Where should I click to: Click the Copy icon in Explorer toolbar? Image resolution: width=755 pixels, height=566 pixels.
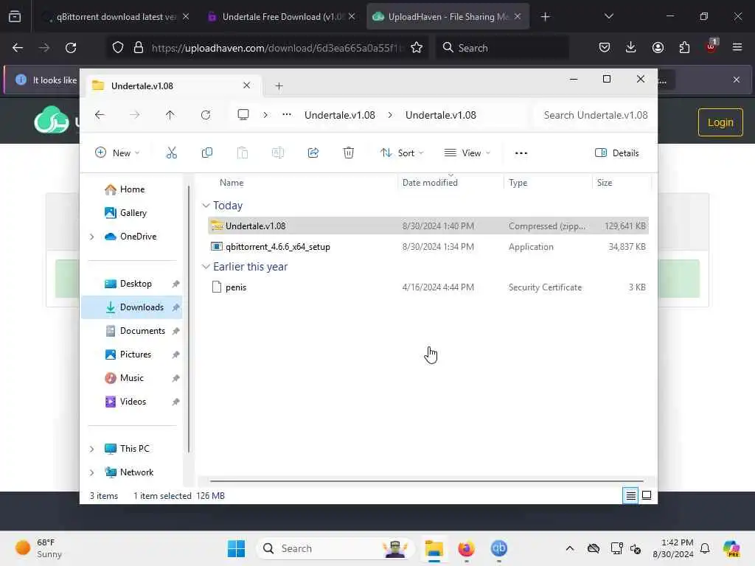pyautogui.click(x=206, y=153)
